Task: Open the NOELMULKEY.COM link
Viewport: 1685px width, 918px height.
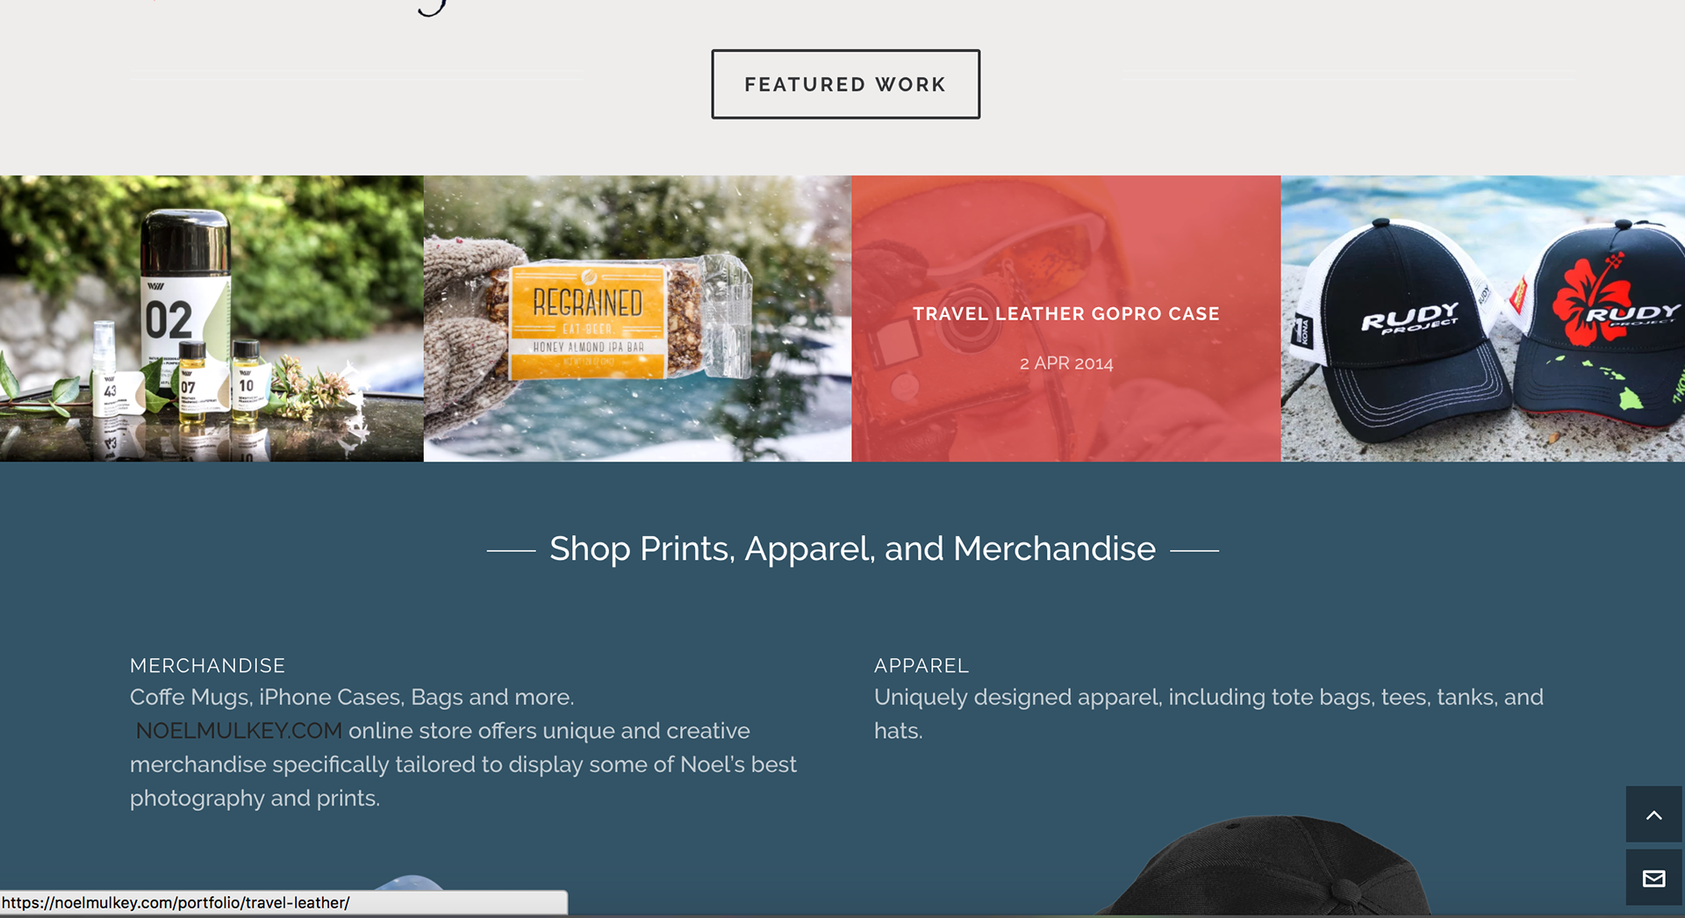Action: pyautogui.click(x=239, y=730)
